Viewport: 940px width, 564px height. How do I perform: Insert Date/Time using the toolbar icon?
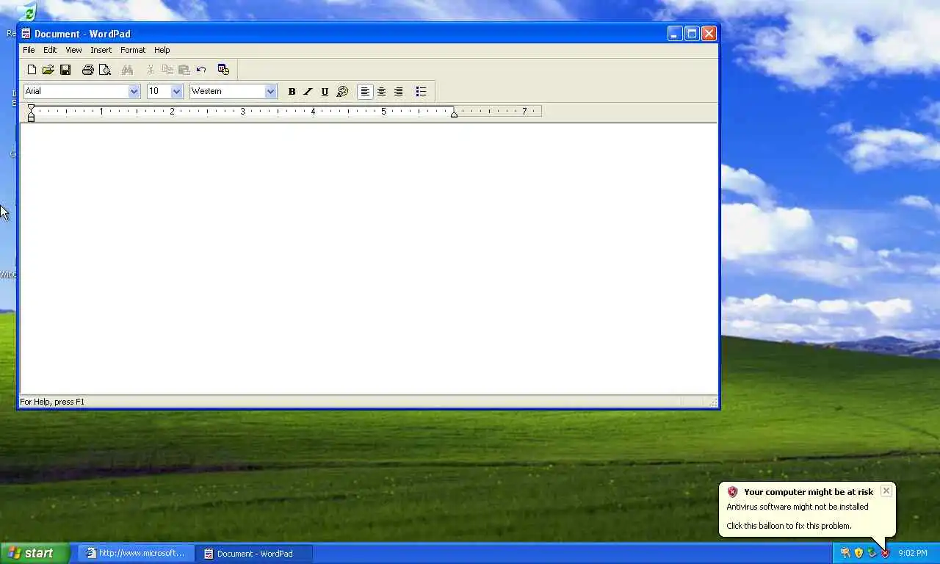(223, 70)
